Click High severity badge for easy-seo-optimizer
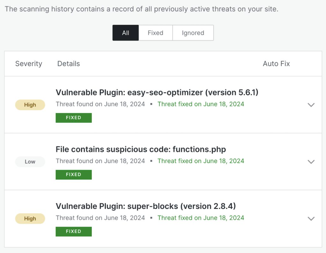Screen dimensions: 326x253 click(30, 105)
